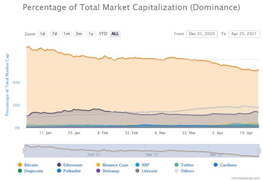
Task: Set zoom range to 1d
Action: (x=42, y=34)
